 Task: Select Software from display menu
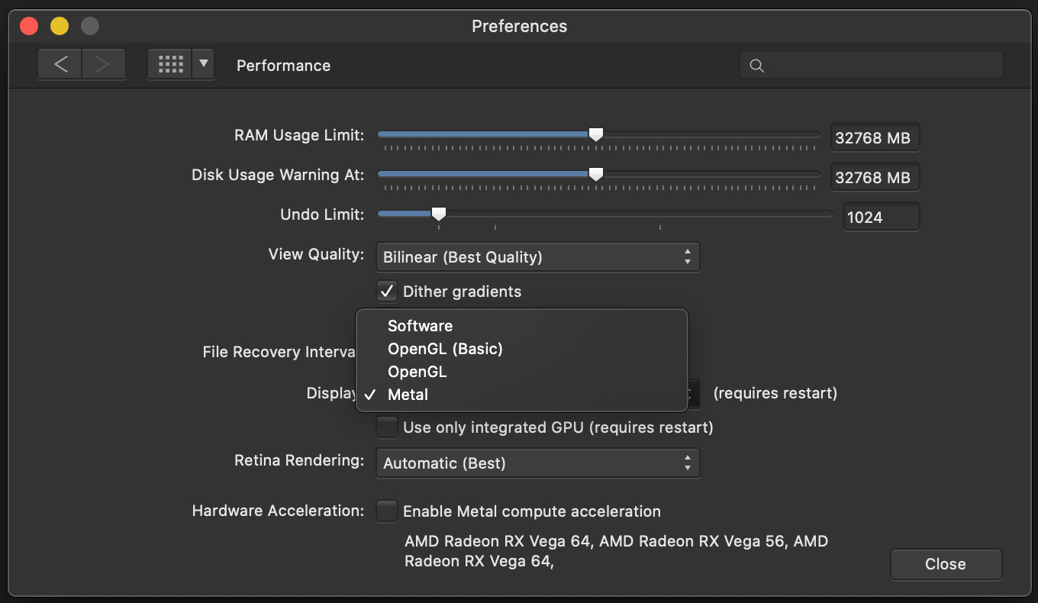point(522,326)
